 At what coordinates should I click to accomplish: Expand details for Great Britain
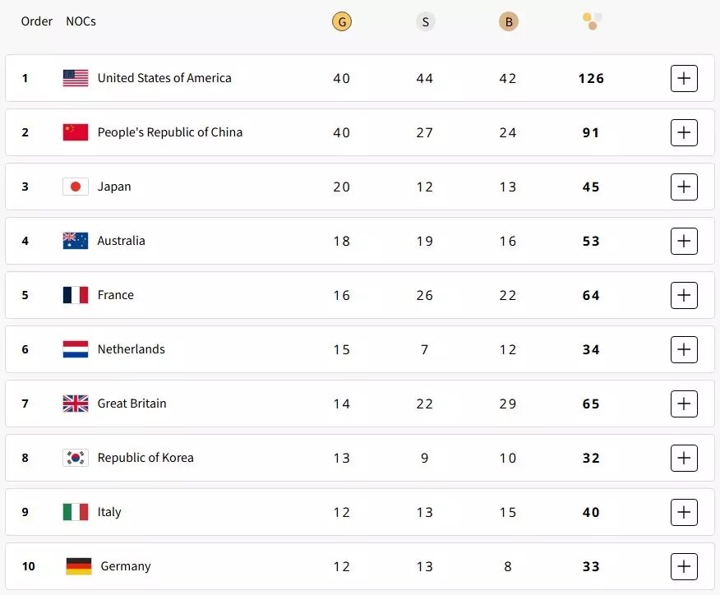click(684, 404)
